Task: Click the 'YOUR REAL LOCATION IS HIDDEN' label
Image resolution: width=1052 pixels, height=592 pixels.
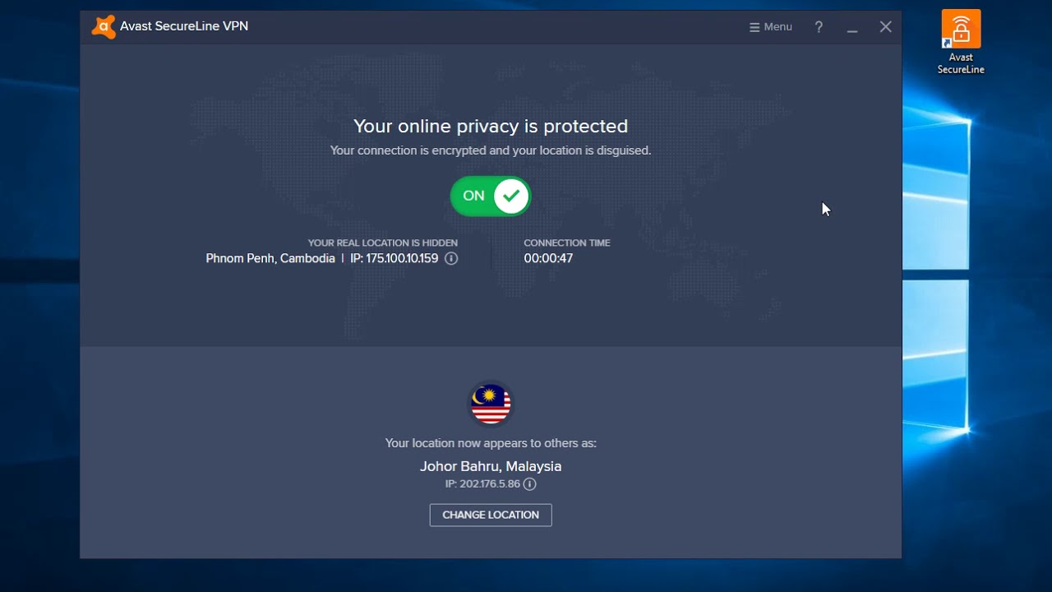Action: pyautogui.click(x=383, y=243)
